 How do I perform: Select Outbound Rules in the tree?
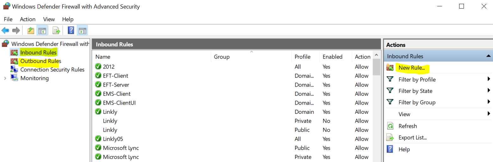click(x=41, y=61)
